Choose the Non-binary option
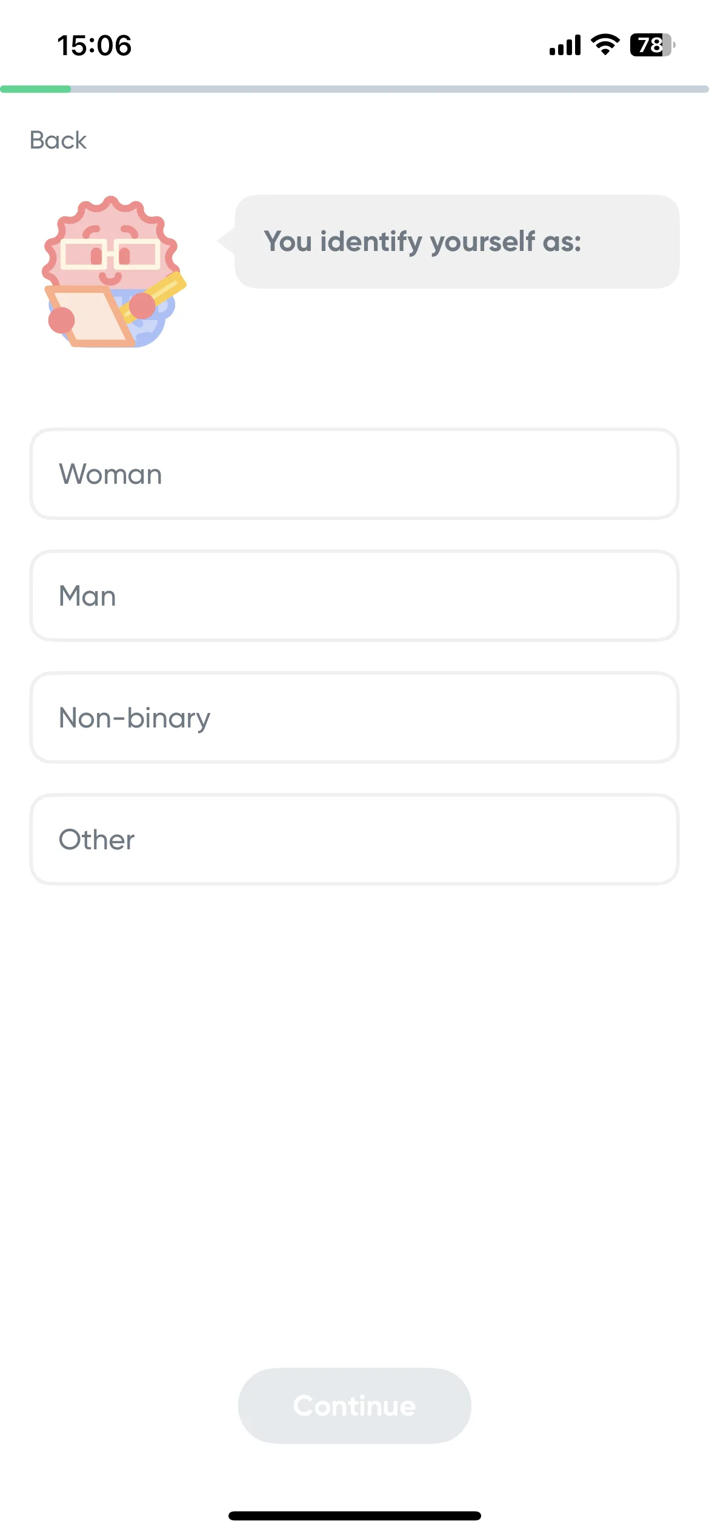 click(x=354, y=718)
